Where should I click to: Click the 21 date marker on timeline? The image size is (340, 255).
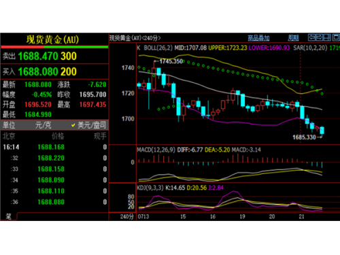(x=301, y=216)
